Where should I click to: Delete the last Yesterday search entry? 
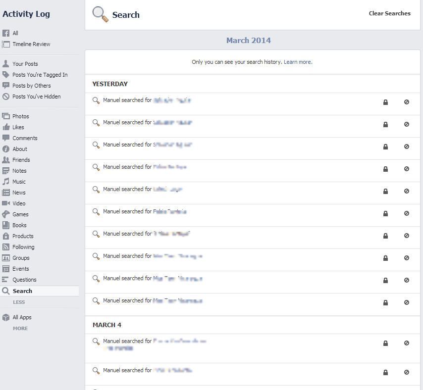pos(407,302)
